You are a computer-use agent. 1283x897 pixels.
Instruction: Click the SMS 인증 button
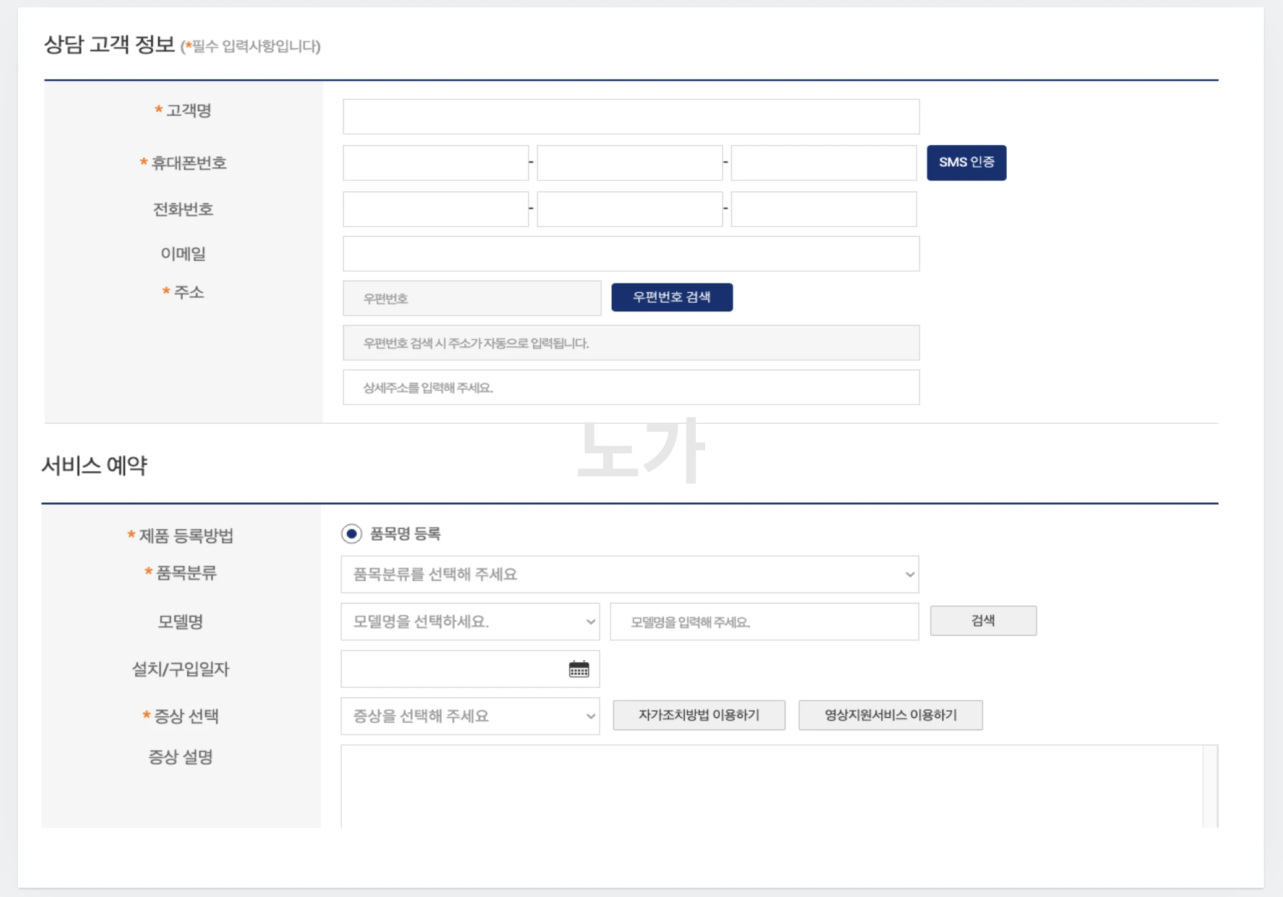(966, 162)
